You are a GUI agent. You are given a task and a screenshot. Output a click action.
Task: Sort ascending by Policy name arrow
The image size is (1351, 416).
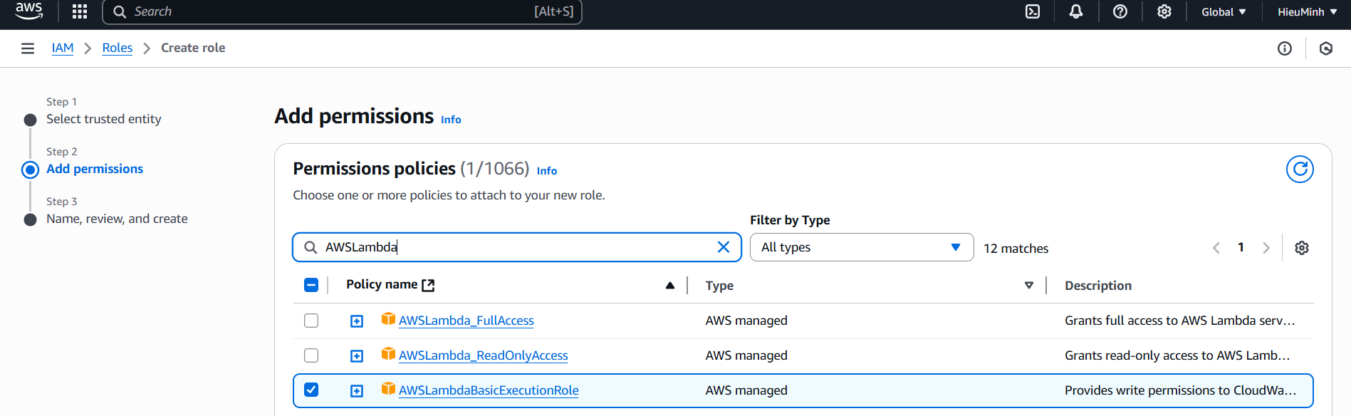point(670,286)
